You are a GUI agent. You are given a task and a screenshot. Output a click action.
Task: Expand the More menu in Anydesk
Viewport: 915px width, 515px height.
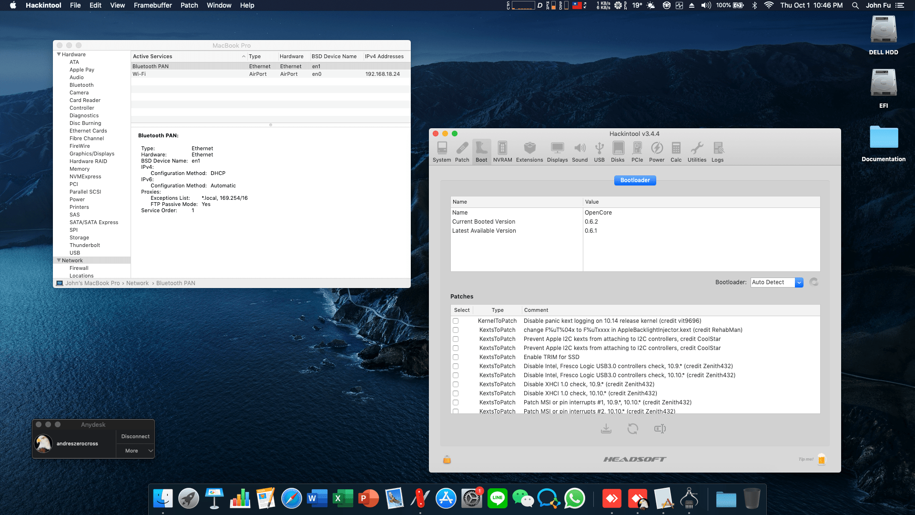(x=135, y=450)
